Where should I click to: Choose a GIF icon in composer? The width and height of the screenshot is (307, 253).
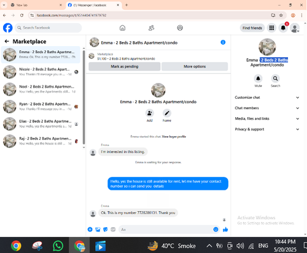click(113, 230)
